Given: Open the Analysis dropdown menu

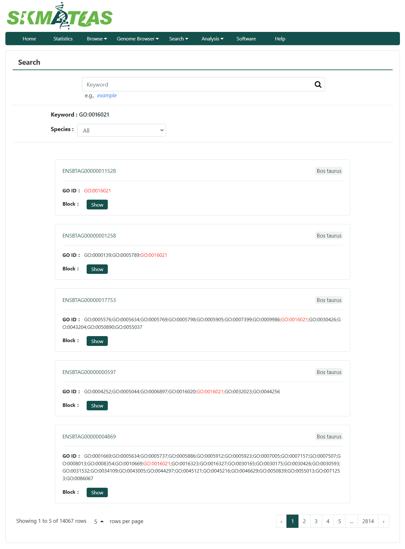Looking at the screenshot, I should pos(212,39).
